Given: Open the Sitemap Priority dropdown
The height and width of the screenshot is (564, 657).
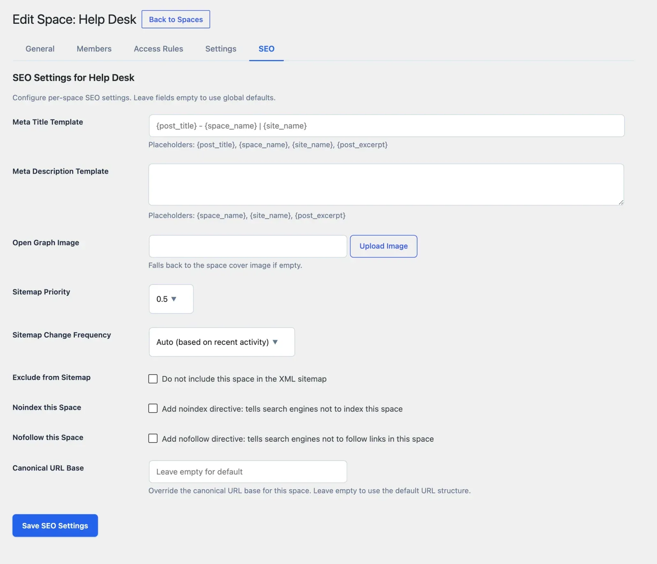Looking at the screenshot, I should [x=171, y=299].
